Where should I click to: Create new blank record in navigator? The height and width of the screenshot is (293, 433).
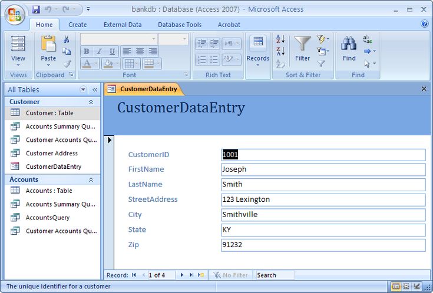pyautogui.click(x=201, y=275)
